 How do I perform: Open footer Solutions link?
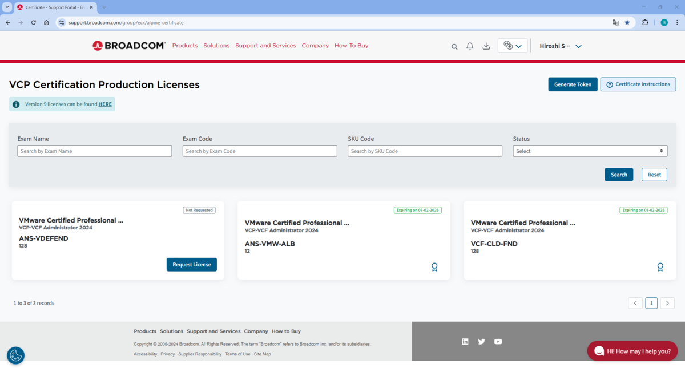point(171,331)
